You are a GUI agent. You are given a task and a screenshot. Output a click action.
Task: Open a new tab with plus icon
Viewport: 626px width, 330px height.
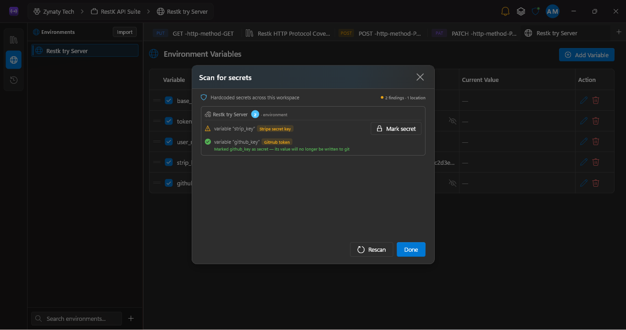tap(619, 32)
